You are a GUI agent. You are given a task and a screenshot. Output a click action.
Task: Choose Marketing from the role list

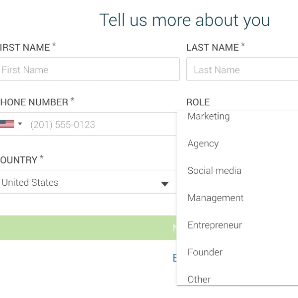click(x=209, y=116)
